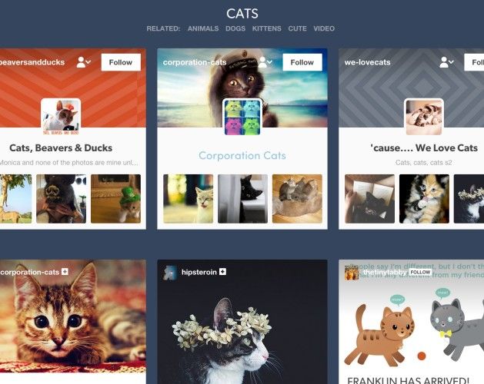Open the KITTENS related tag
The height and width of the screenshot is (384, 484).
(x=267, y=28)
